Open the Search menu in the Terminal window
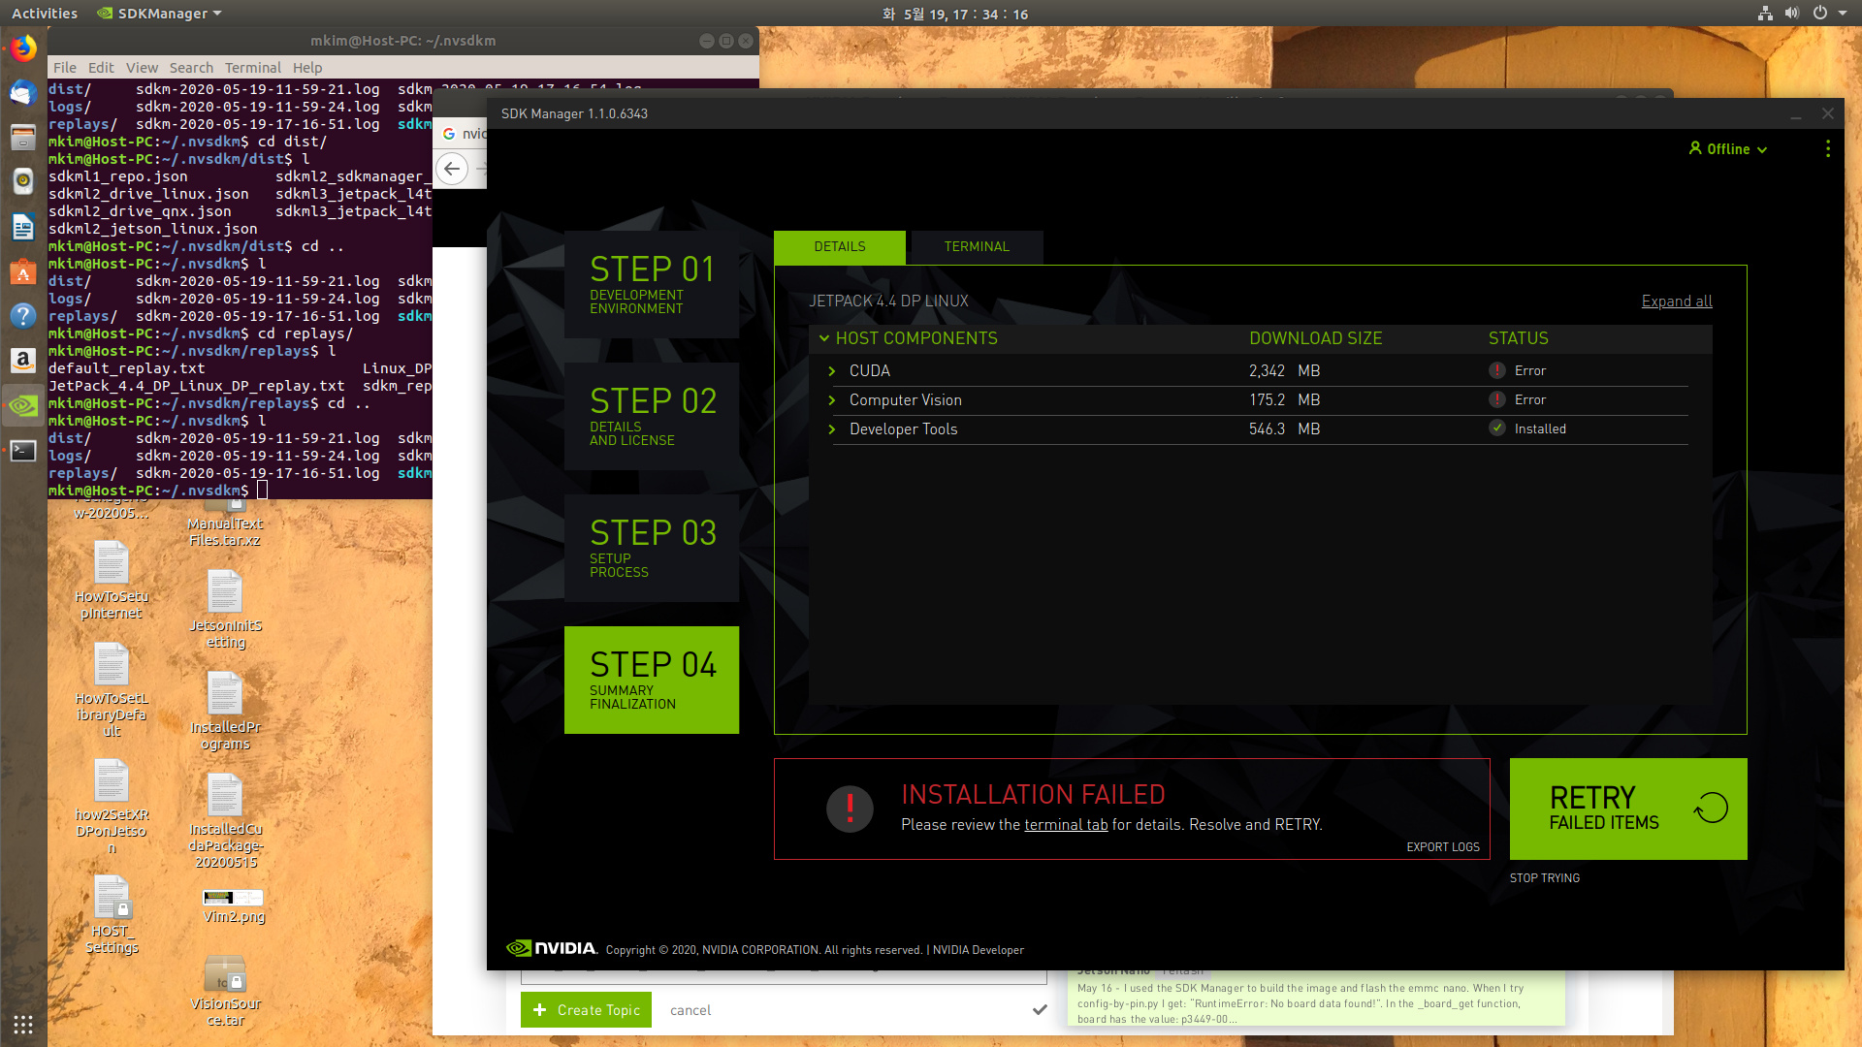This screenshot has height=1047, width=1862. click(191, 67)
